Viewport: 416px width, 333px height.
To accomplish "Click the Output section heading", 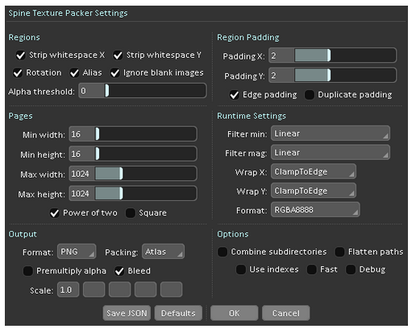I will (23, 234).
